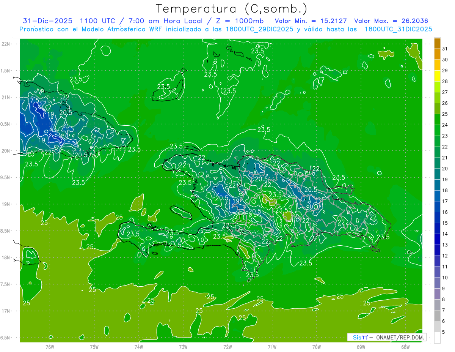
Task: Click the teal swatch between 19 and 20
Action: tap(437, 174)
